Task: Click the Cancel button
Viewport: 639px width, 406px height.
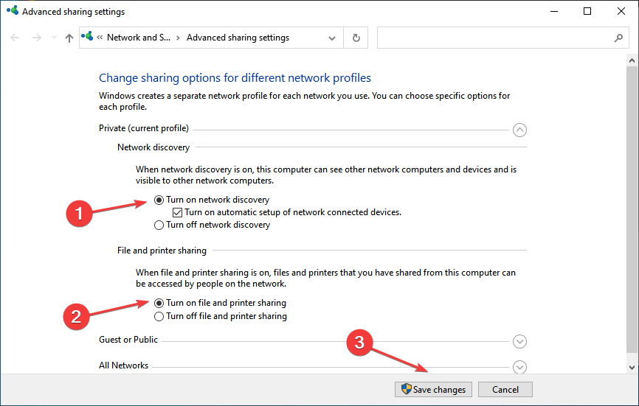Action: 505,390
